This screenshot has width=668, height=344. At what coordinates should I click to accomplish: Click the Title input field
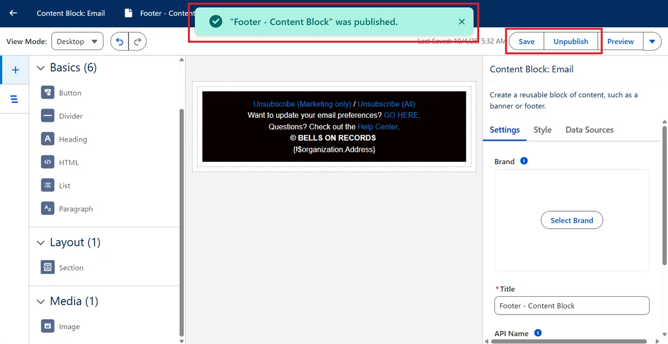point(572,306)
